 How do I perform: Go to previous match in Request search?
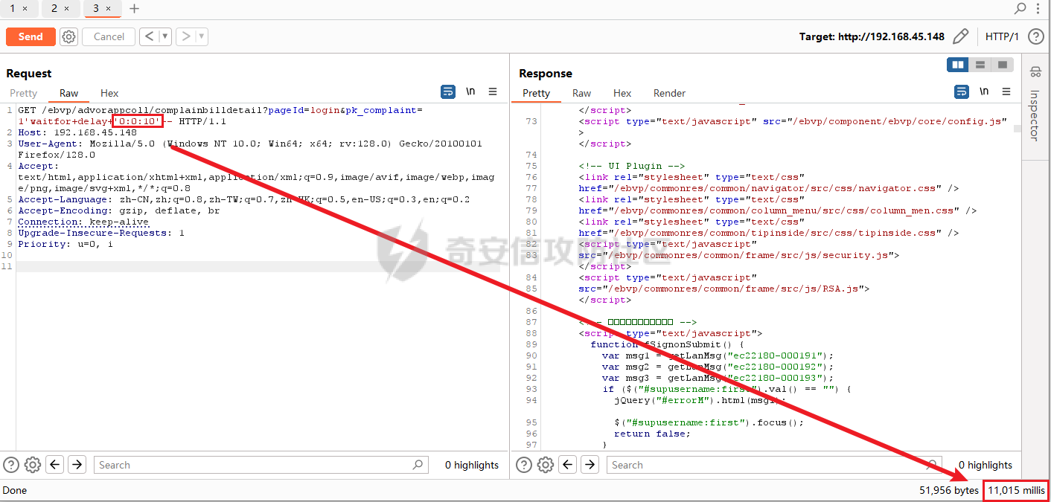55,465
